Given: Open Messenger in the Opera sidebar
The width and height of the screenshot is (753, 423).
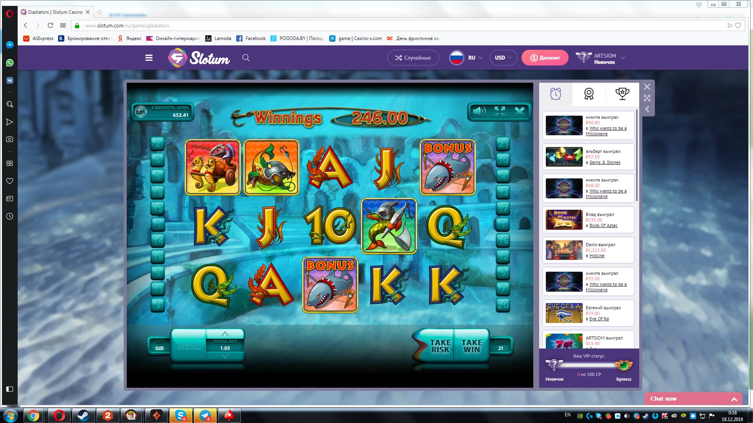Looking at the screenshot, I should [x=10, y=45].
